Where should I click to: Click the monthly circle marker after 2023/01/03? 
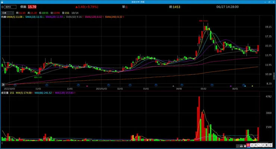[109, 85]
